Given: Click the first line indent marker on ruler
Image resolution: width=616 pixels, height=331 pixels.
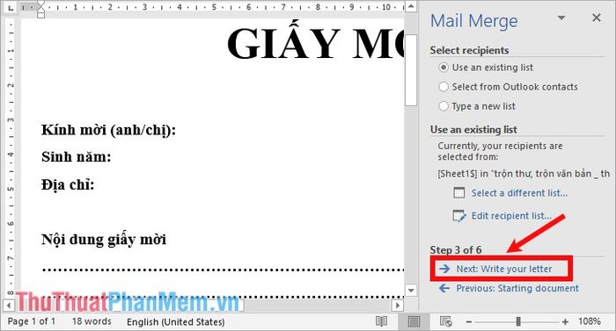Looking at the screenshot, I should pos(40,4).
